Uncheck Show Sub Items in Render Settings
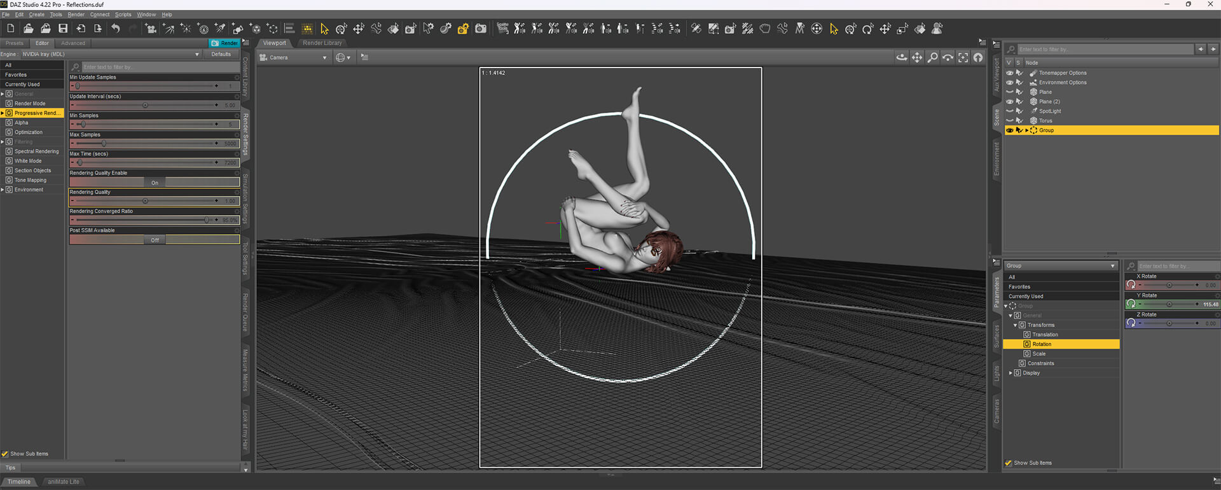 (x=5, y=454)
